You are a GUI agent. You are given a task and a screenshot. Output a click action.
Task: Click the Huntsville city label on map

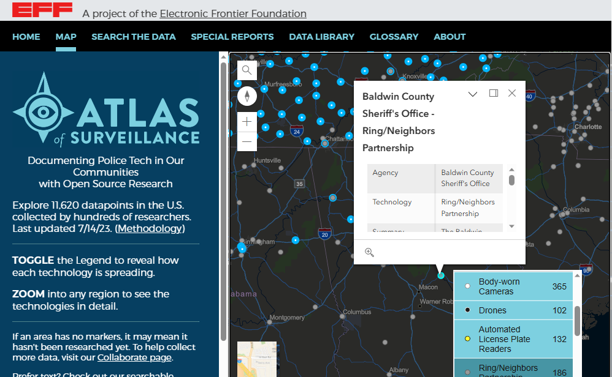coord(267,160)
